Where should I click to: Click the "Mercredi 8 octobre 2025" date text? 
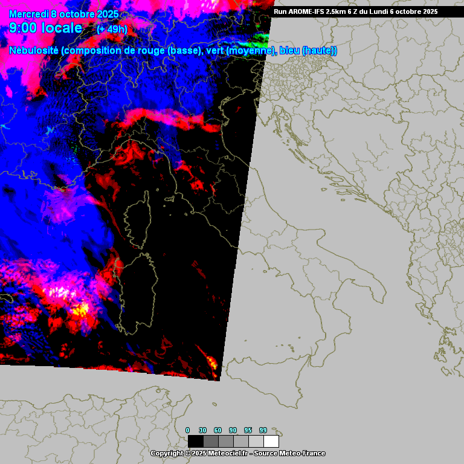tap(64, 14)
